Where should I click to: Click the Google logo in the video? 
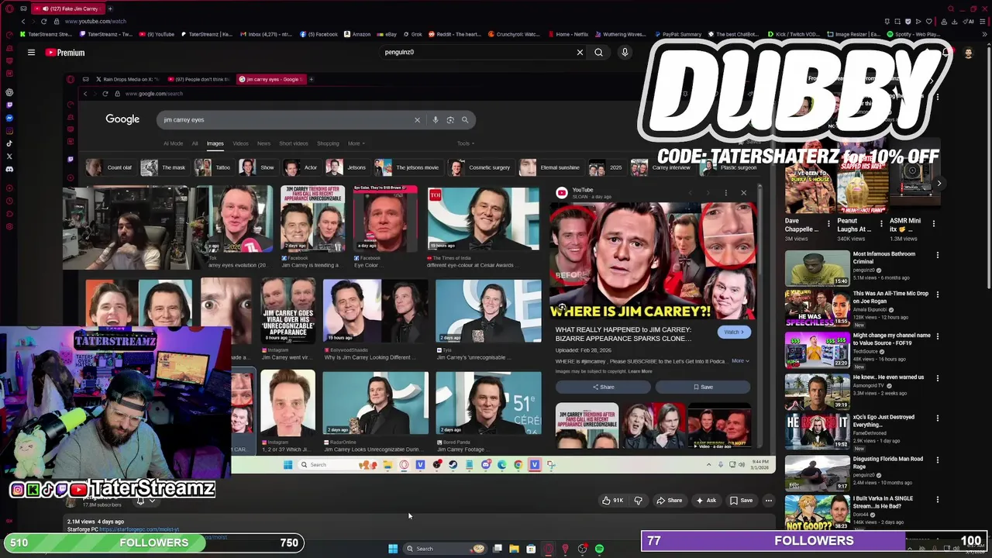(122, 119)
